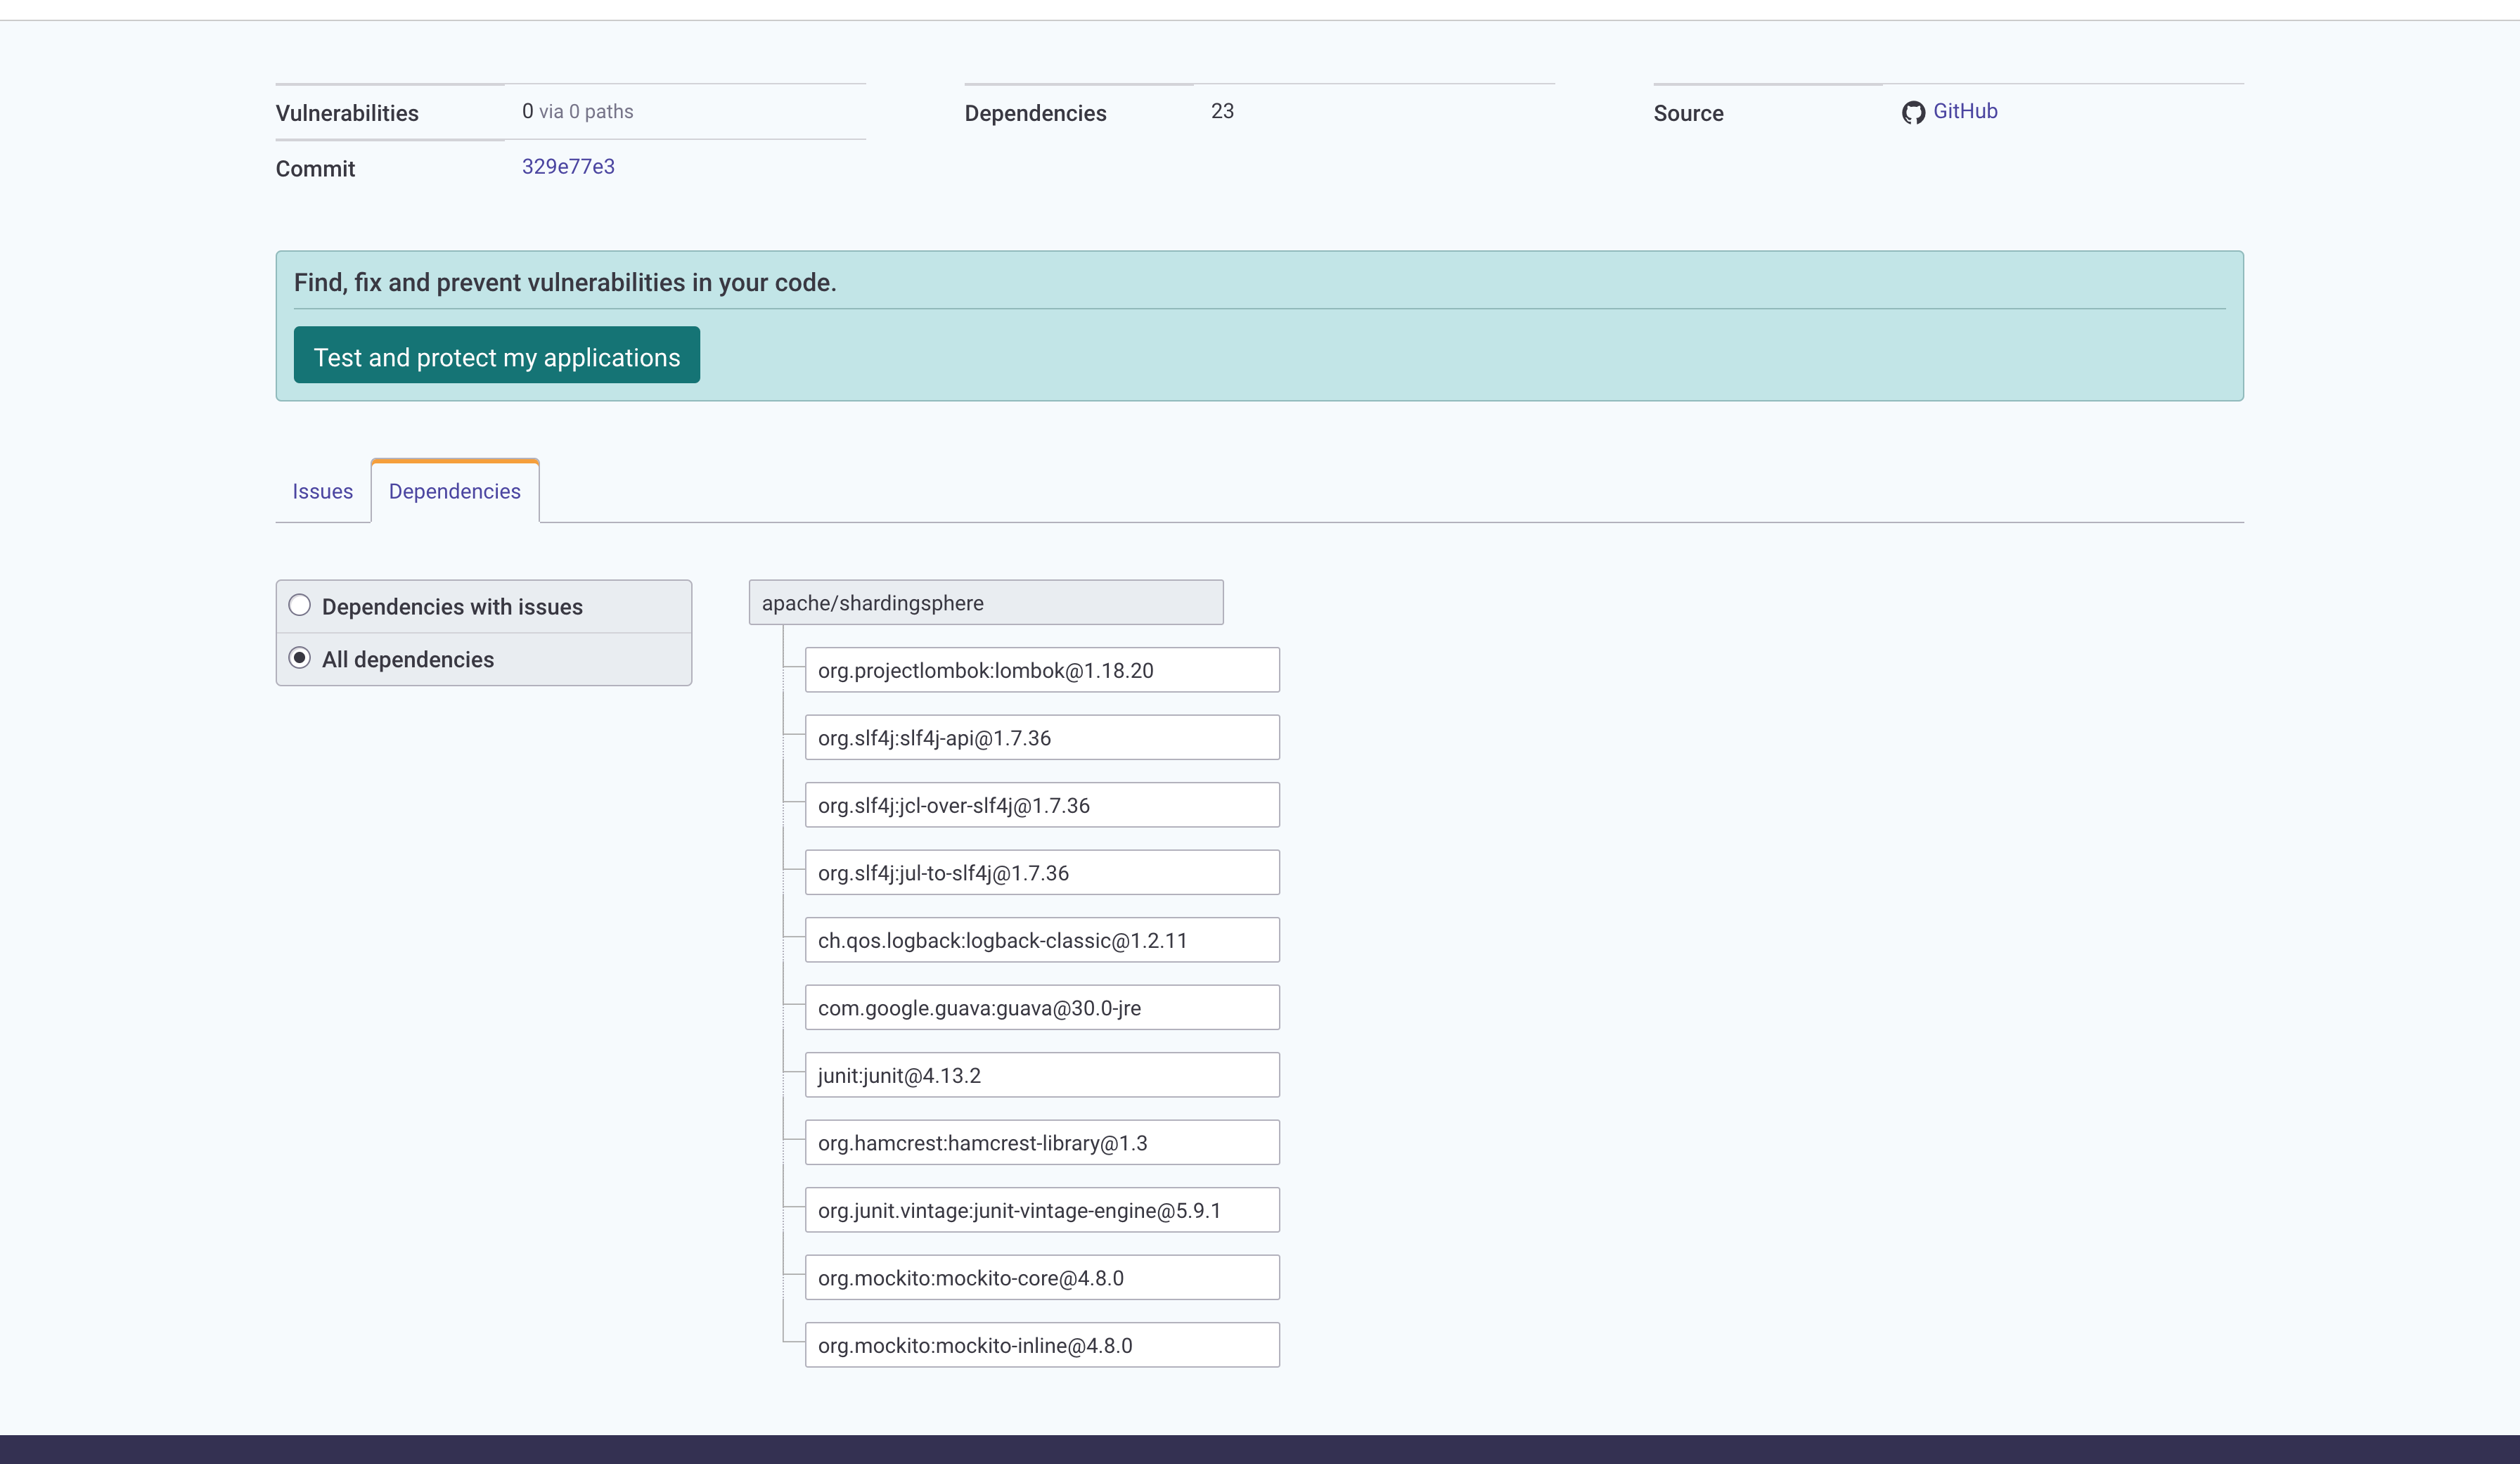Click Test and protect my applications
This screenshot has height=1464, width=2520.
pyautogui.click(x=496, y=356)
